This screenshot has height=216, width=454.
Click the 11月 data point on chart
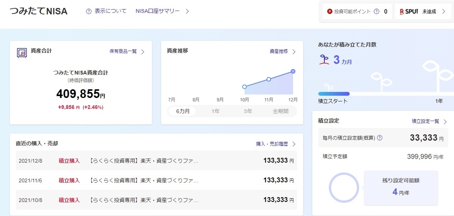[x=269, y=79]
